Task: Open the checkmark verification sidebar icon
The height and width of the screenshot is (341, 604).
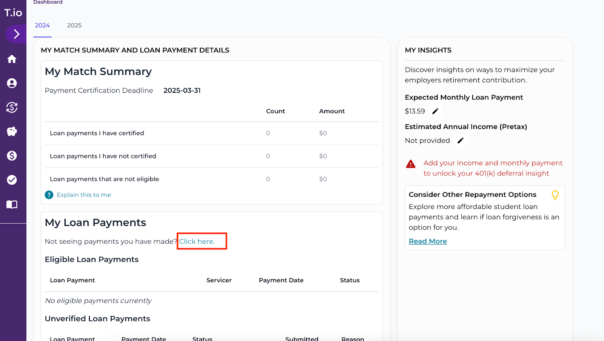Action: (x=12, y=180)
